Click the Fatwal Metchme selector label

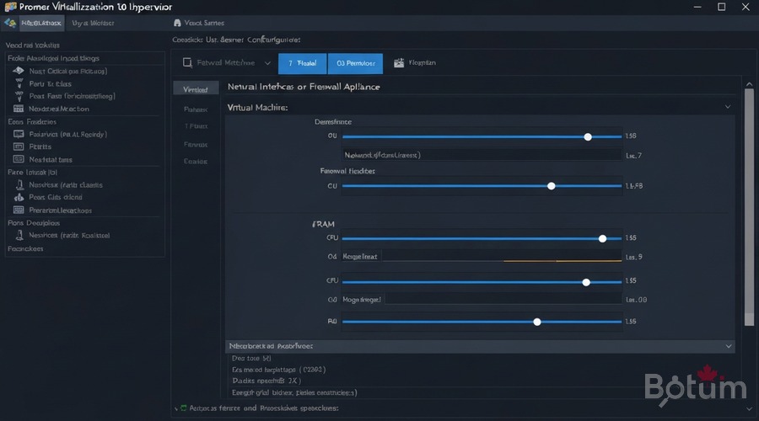[225, 63]
